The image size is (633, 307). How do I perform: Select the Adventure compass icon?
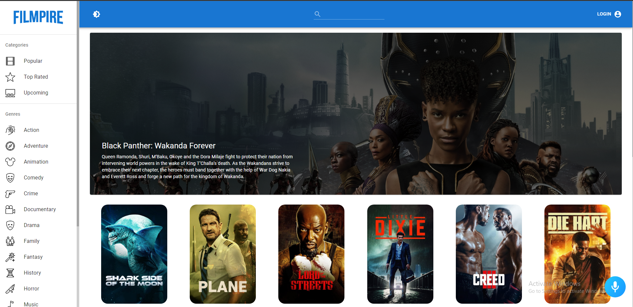coord(10,146)
